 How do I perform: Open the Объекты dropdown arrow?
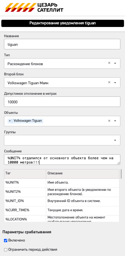(x=115, y=121)
